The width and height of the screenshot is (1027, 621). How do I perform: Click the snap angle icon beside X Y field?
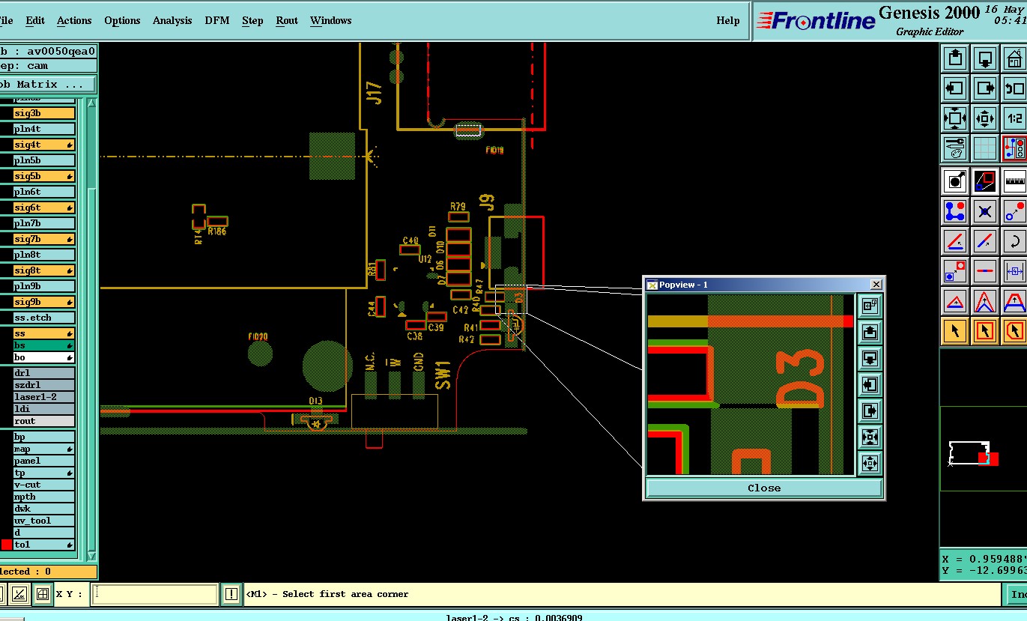tap(20, 594)
